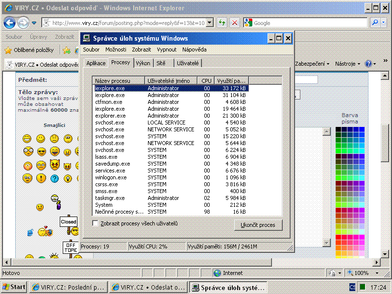Open the Task Manager Vypnout menu

click(167, 49)
